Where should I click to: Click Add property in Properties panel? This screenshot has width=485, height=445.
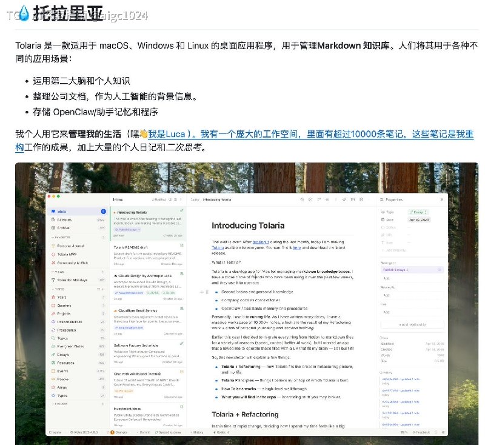tap(393, 250)
